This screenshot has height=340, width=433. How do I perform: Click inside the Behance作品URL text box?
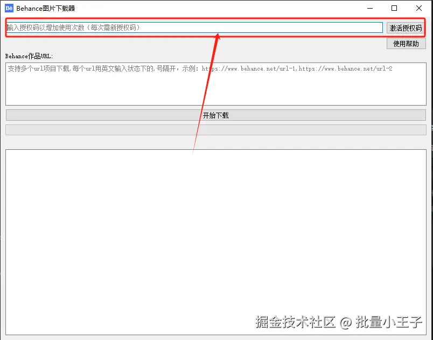click(x=216, y=84)
